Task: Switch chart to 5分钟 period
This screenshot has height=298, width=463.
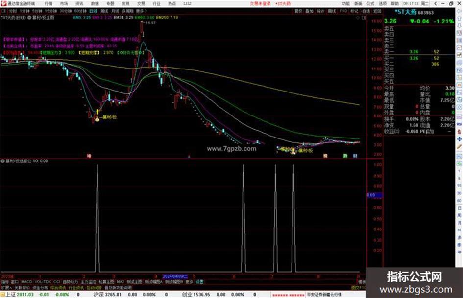Action: 37,11
